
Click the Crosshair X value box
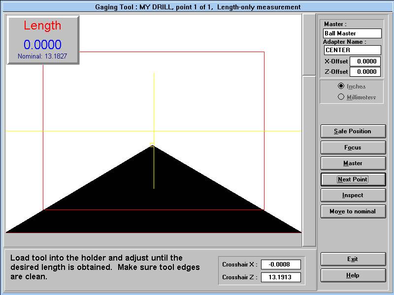click(281, 265)
